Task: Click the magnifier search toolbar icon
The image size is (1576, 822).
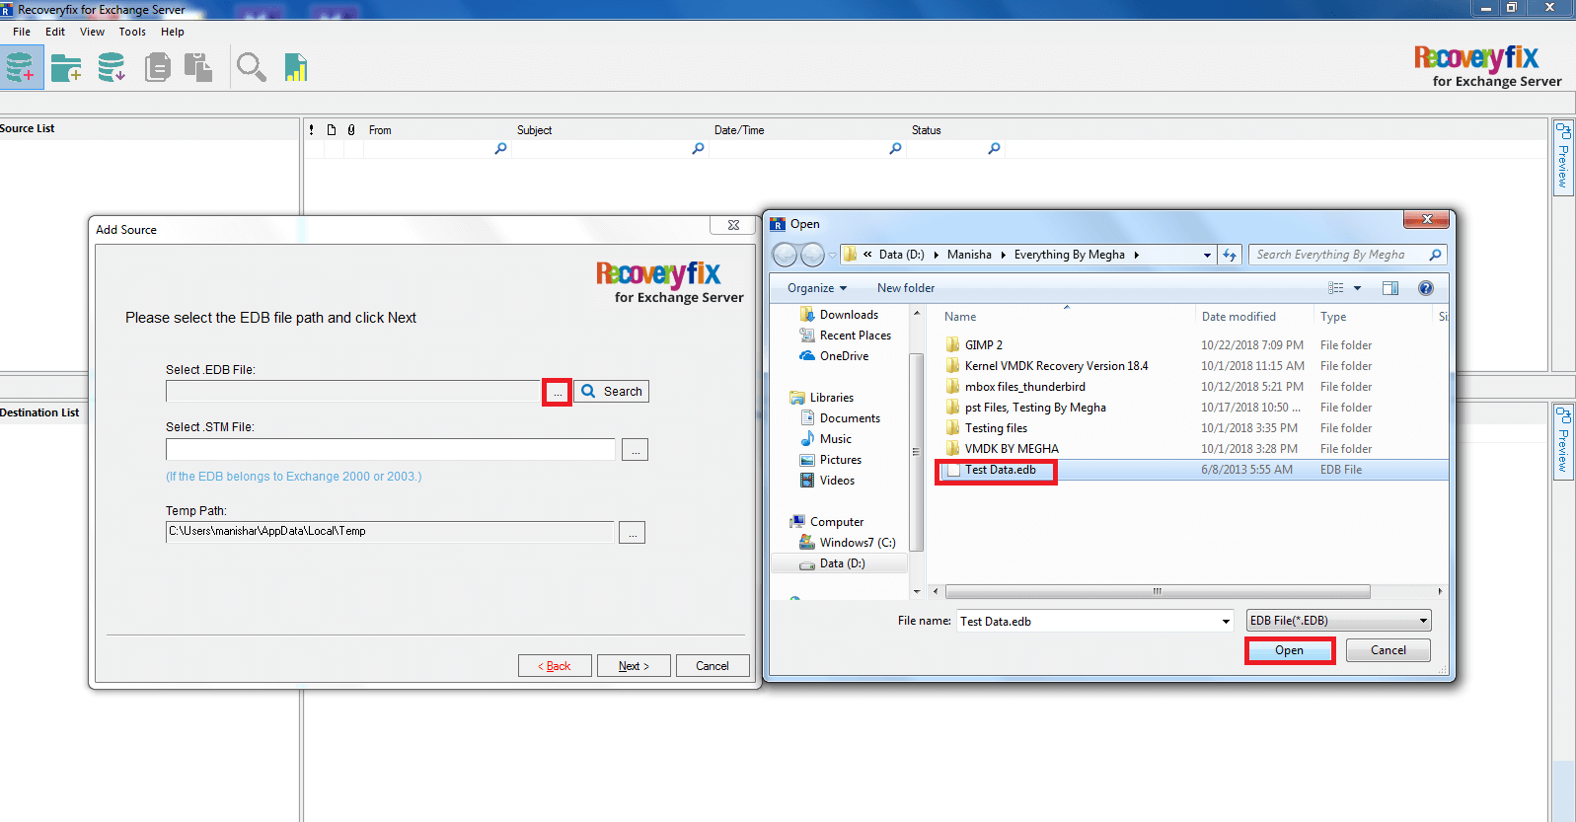Action: (x=251, y=67)
